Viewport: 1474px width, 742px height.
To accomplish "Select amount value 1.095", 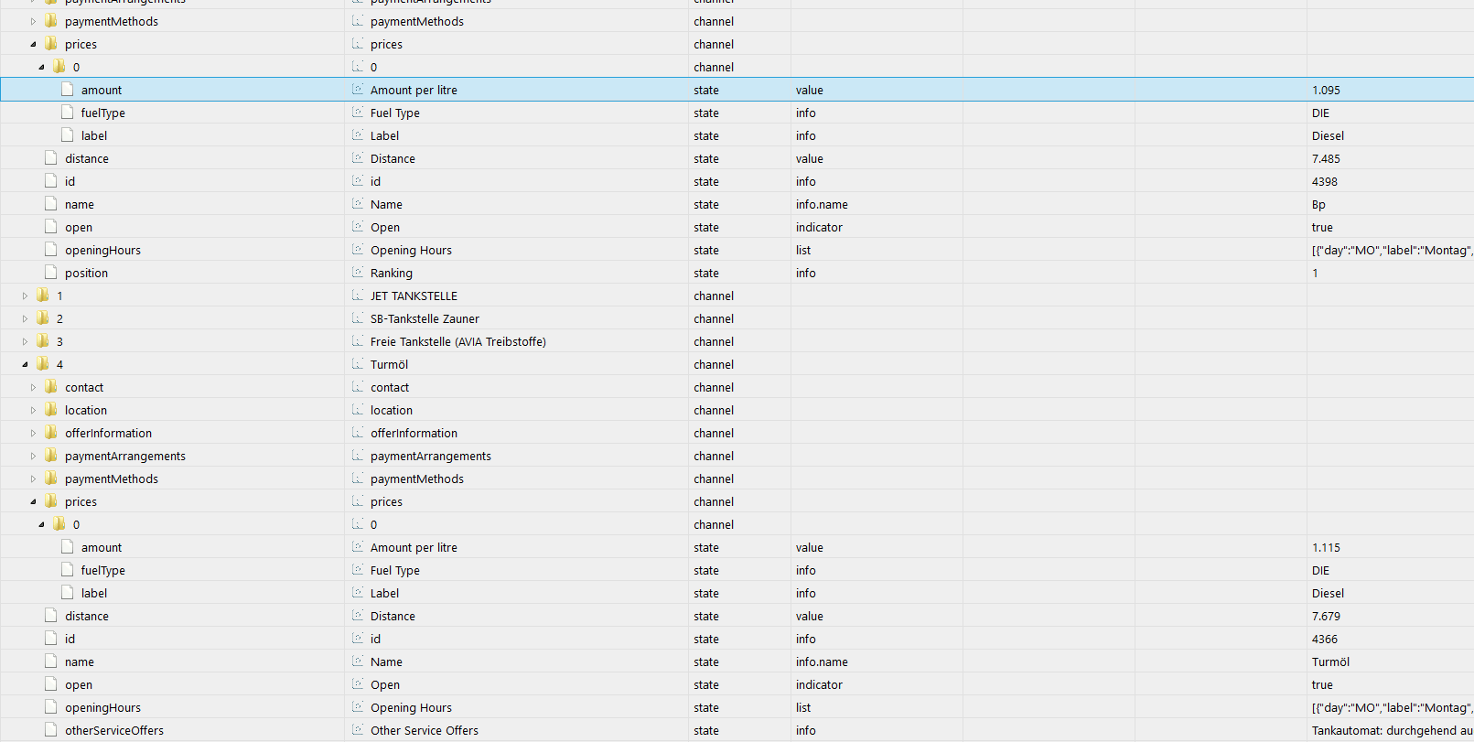I will pyautogui.click(x=1326, y=90).
